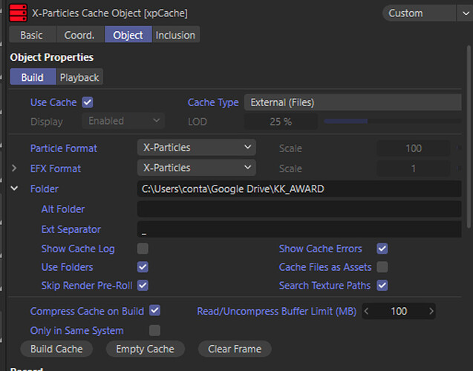The width and height of the screenshot is (473, 371).
Task: Click the Empty Cache button
Action: [145, 349]
